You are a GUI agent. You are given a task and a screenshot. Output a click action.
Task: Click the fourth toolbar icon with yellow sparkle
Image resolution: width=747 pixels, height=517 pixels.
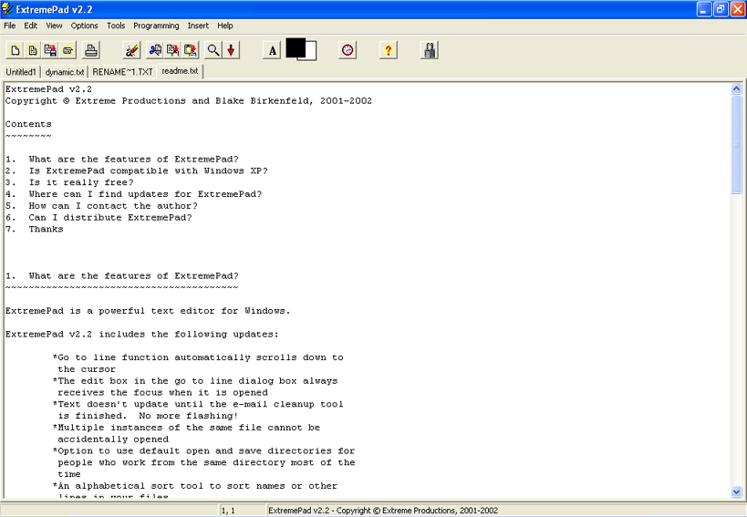[67, 50]
